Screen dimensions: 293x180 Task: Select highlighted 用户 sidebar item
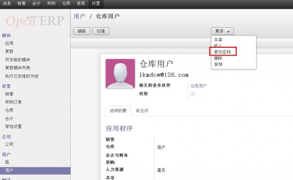(x=35, y=170)
